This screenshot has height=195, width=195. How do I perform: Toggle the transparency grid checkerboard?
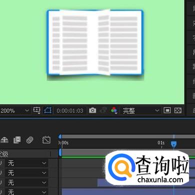pyautogui.click(x=178, y=110)
